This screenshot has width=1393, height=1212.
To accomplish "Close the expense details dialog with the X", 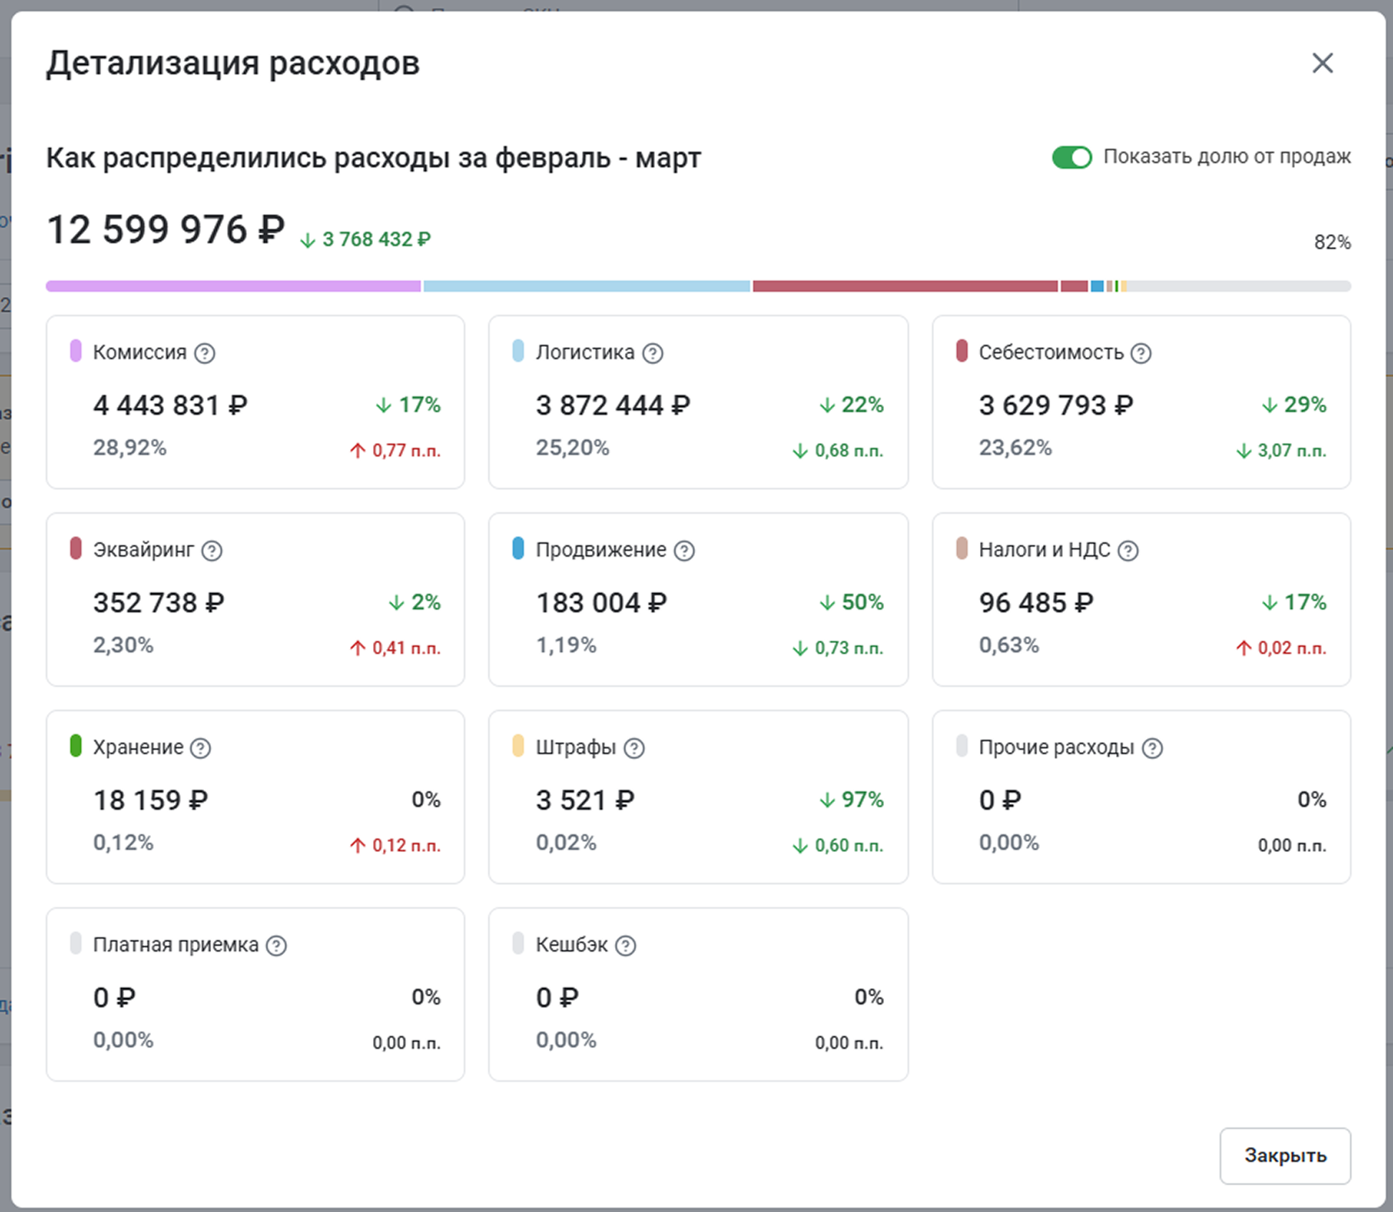I will point(1322,63).
